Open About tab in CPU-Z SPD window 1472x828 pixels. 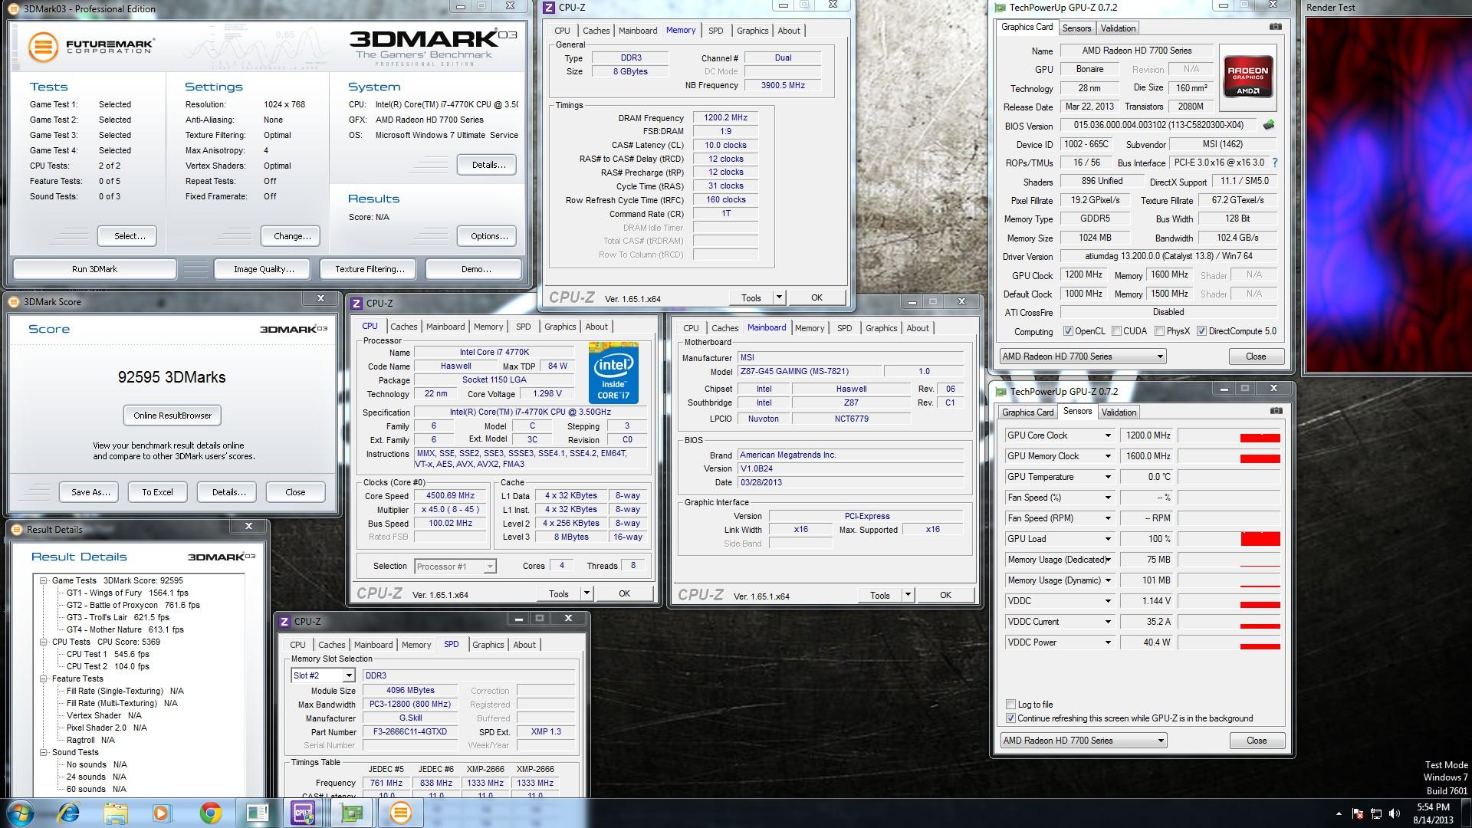[524, 645]
